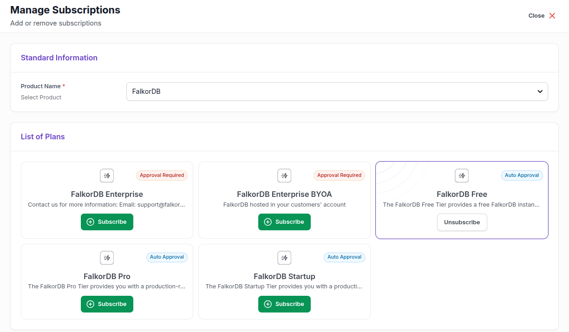The height and width of the screenshot is (332, 569).
Task: Subscribe to the FalkorDB Enterprise plan
Action: (x=107, y=222)
